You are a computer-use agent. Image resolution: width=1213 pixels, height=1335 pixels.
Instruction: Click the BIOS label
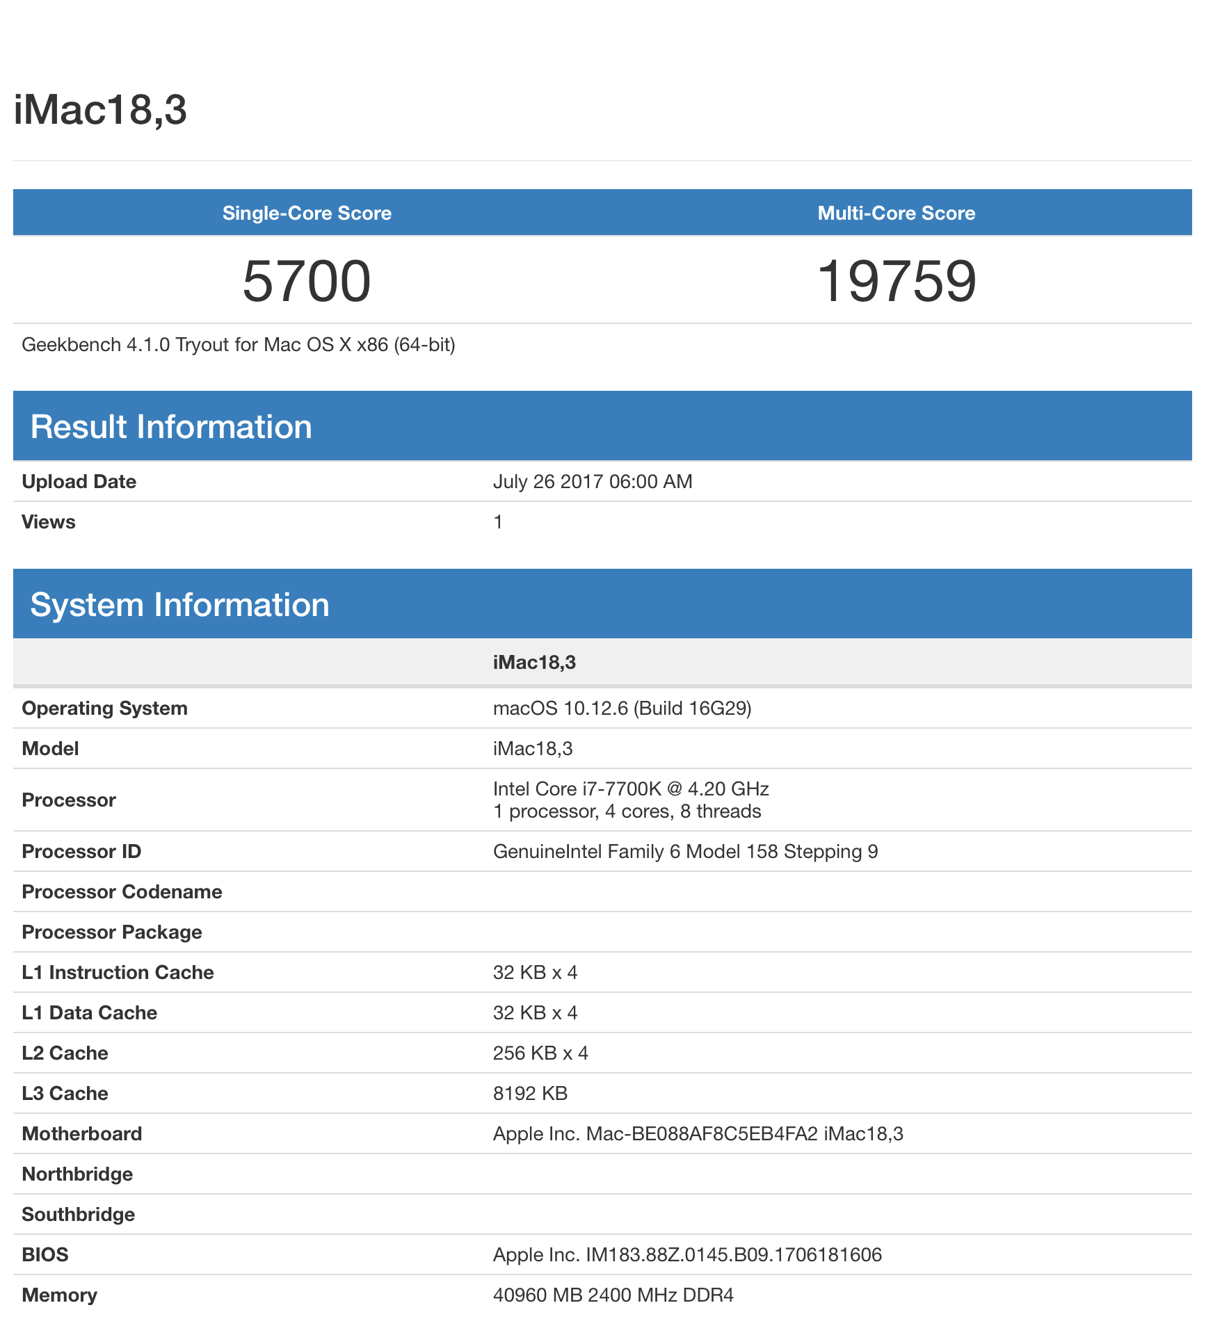click(45, 1254)
